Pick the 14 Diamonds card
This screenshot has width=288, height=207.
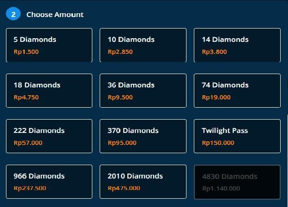[237, 45]
